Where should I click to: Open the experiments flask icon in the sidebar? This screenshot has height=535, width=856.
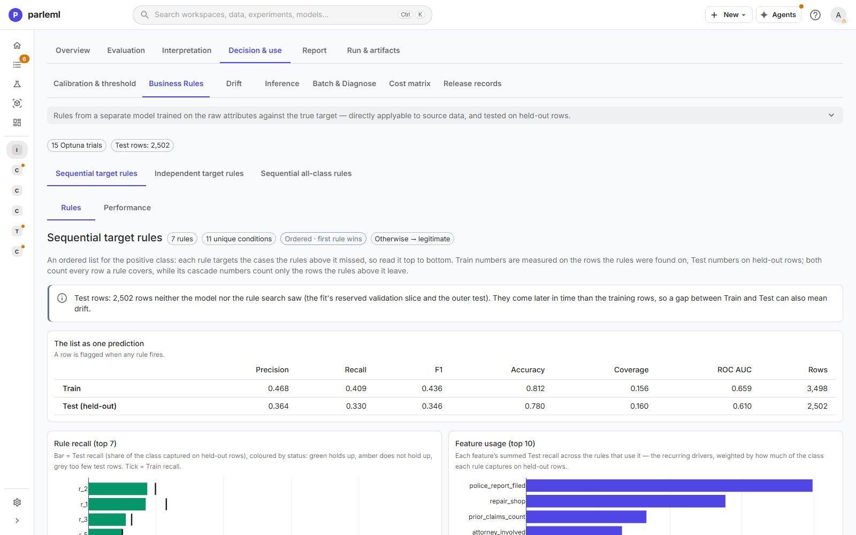pyautogui.click(x=17, y=84)
